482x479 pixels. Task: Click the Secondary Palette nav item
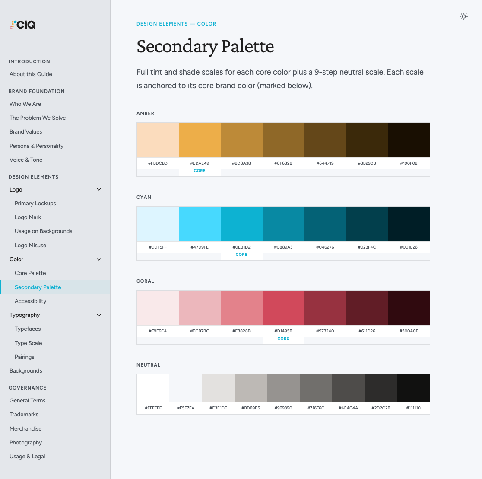point(38,287)
